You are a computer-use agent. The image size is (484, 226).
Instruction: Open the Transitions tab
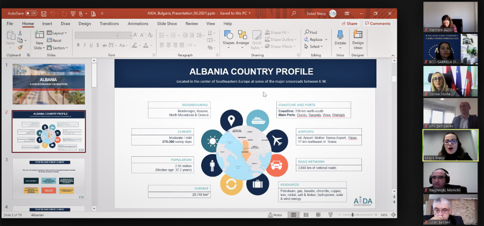click(109, 24)
